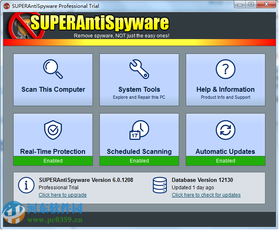
Task: Click 'SUPERAntiSpyware Version 6.0.1208' text
Action: tap(86, 180)
